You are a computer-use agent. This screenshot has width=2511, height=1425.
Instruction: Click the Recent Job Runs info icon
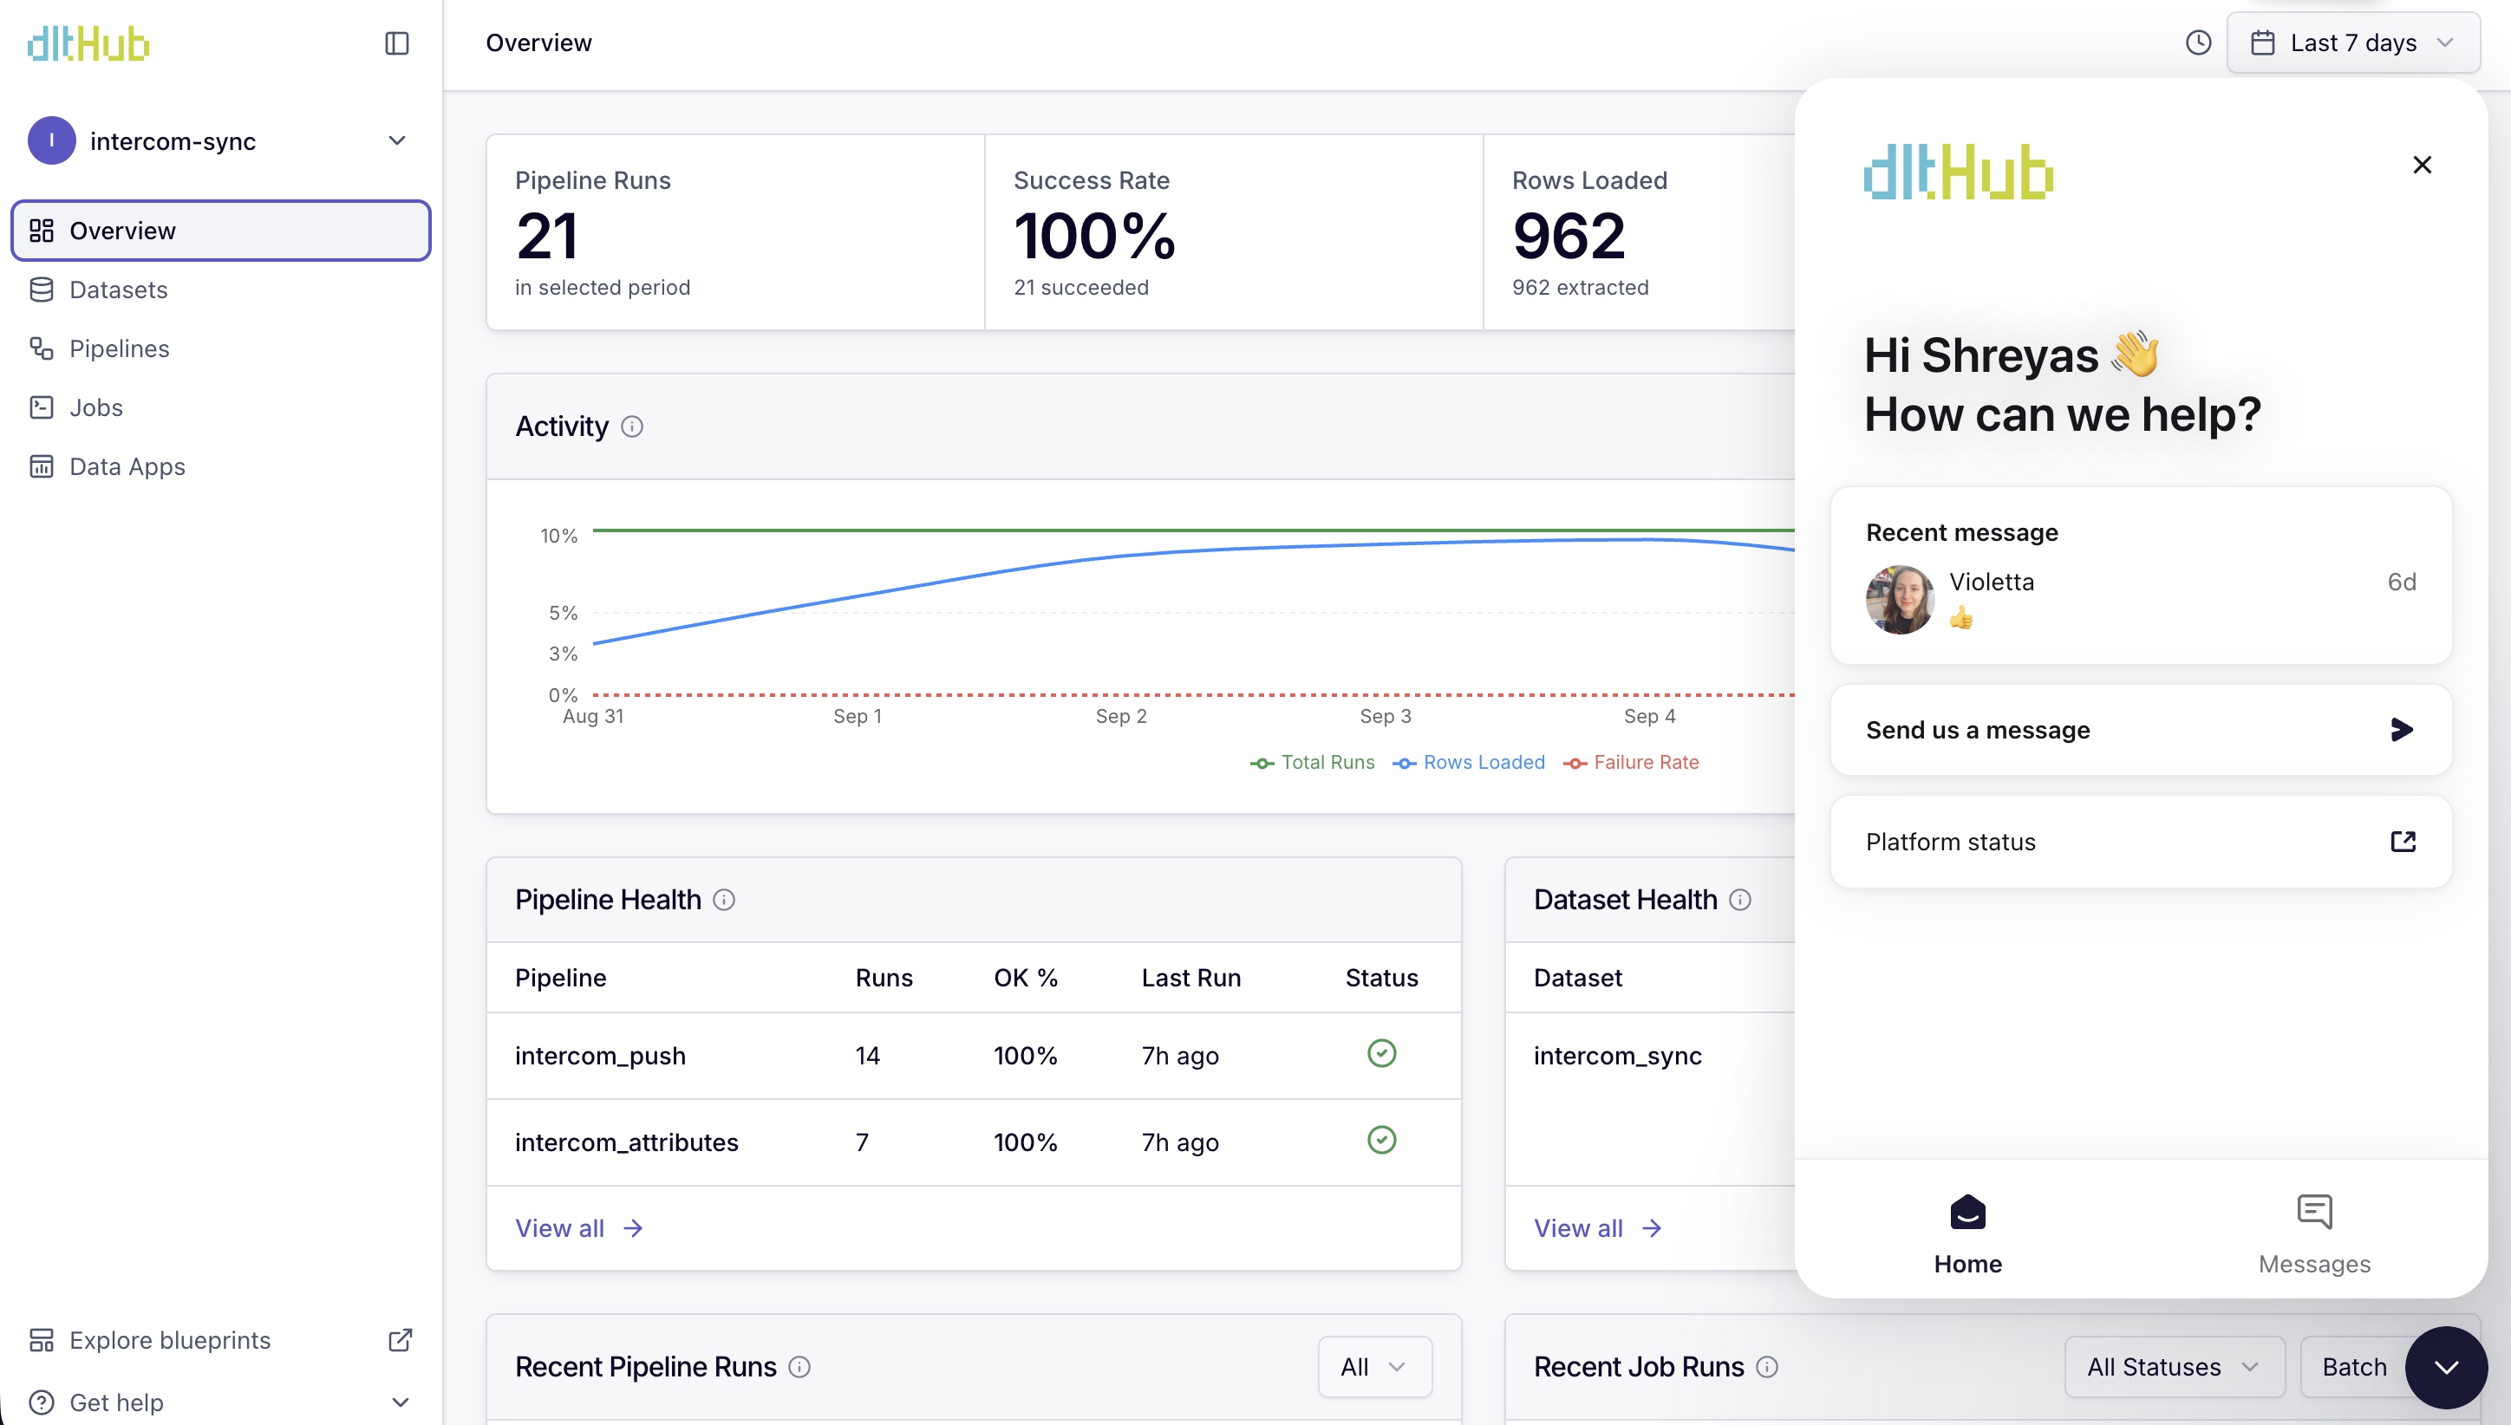click(x=1766, y=1367)
